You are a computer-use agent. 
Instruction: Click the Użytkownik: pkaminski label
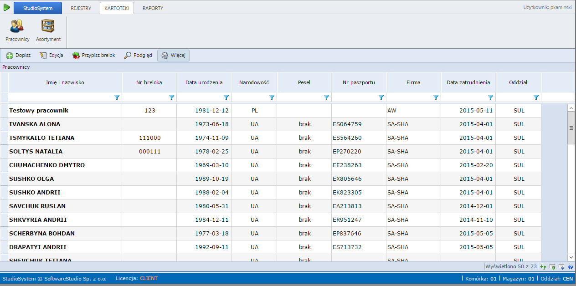point(548,8)
